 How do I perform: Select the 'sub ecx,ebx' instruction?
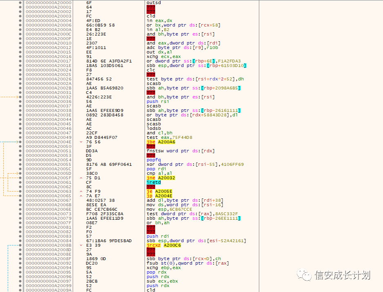[162, 281]
